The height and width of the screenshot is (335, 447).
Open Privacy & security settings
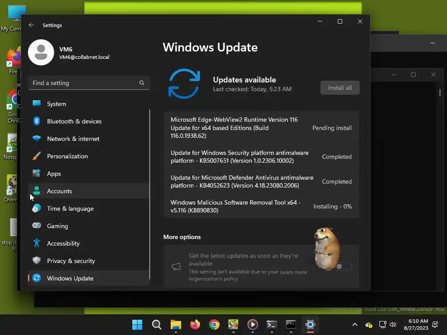[x=89, y=261]
